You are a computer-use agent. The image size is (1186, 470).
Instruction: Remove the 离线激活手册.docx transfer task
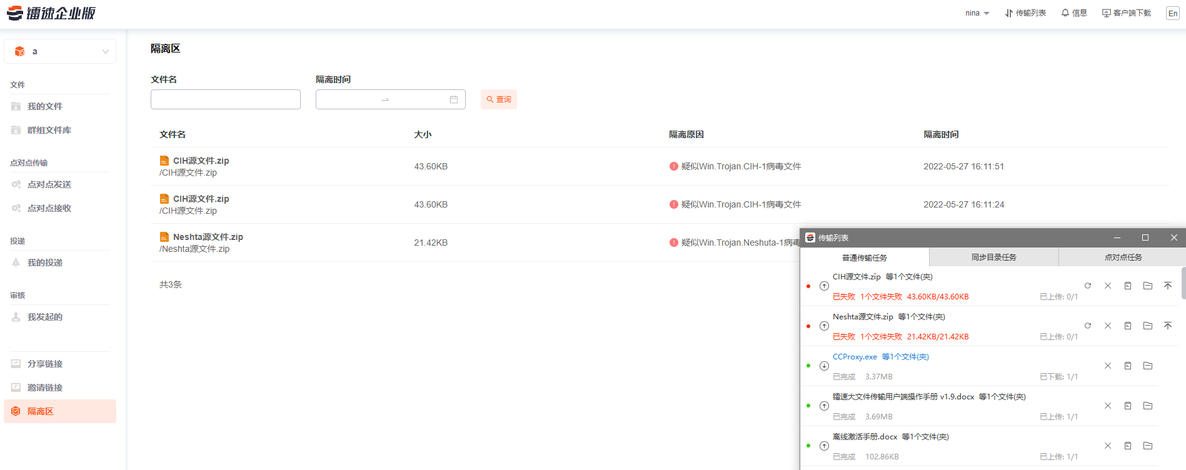pos(1108,446)
